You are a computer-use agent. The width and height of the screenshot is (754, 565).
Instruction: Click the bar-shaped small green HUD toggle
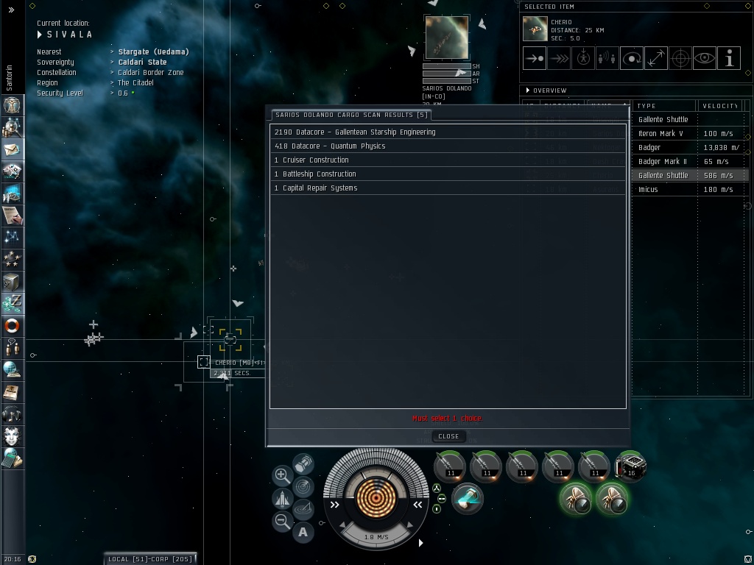436,509
